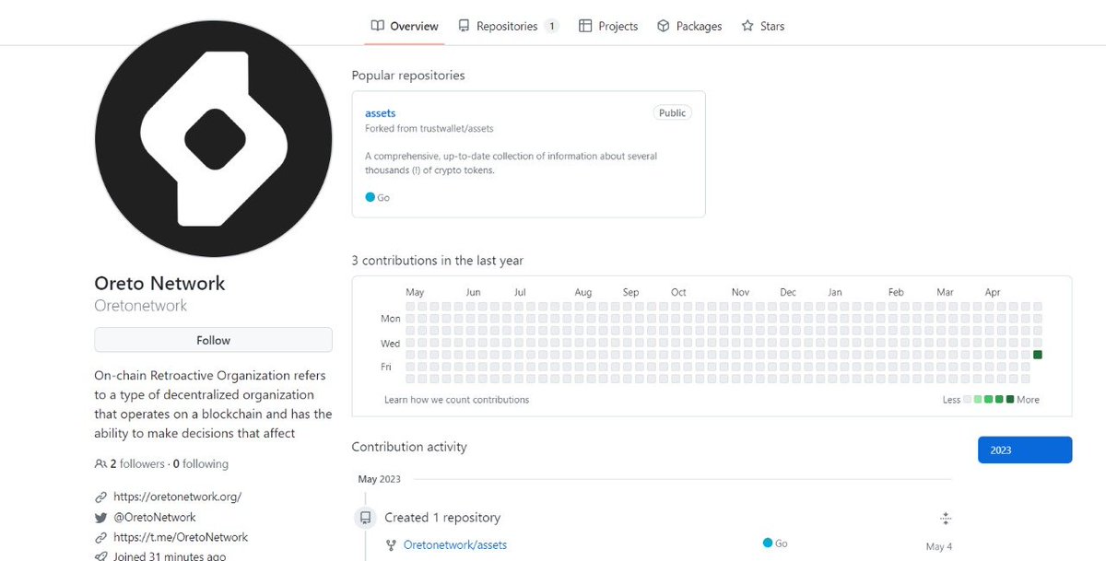Visit https://oretonetwork.org/ website link
Viewport: 1106px width, 561px height.
click(x=177, y=497)
